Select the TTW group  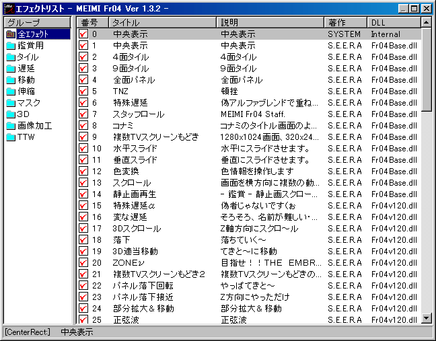pyautogui.click(x=26, y=137)
